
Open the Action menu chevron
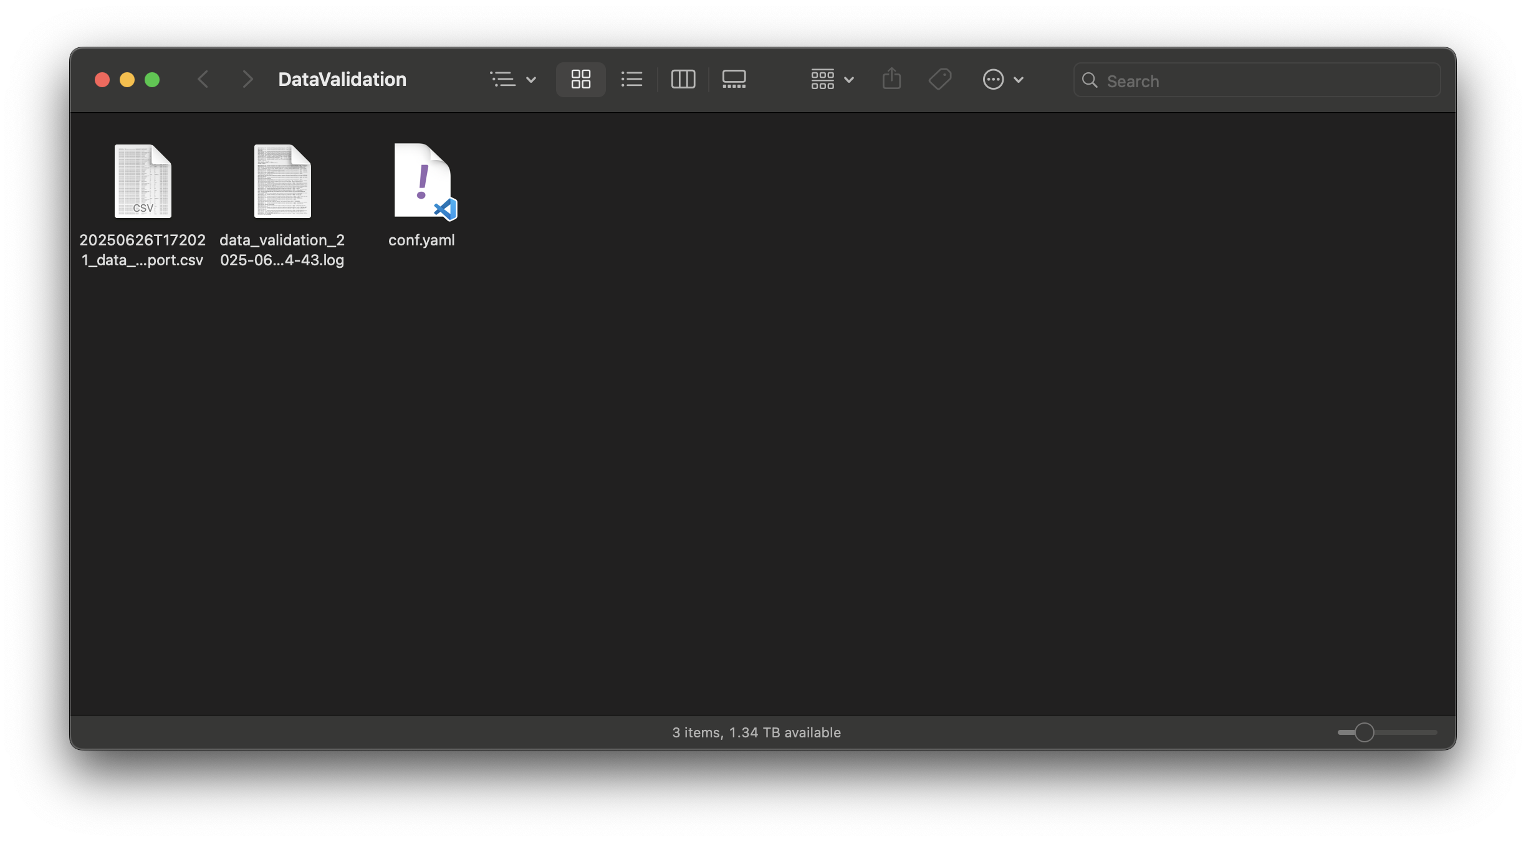1019,80
